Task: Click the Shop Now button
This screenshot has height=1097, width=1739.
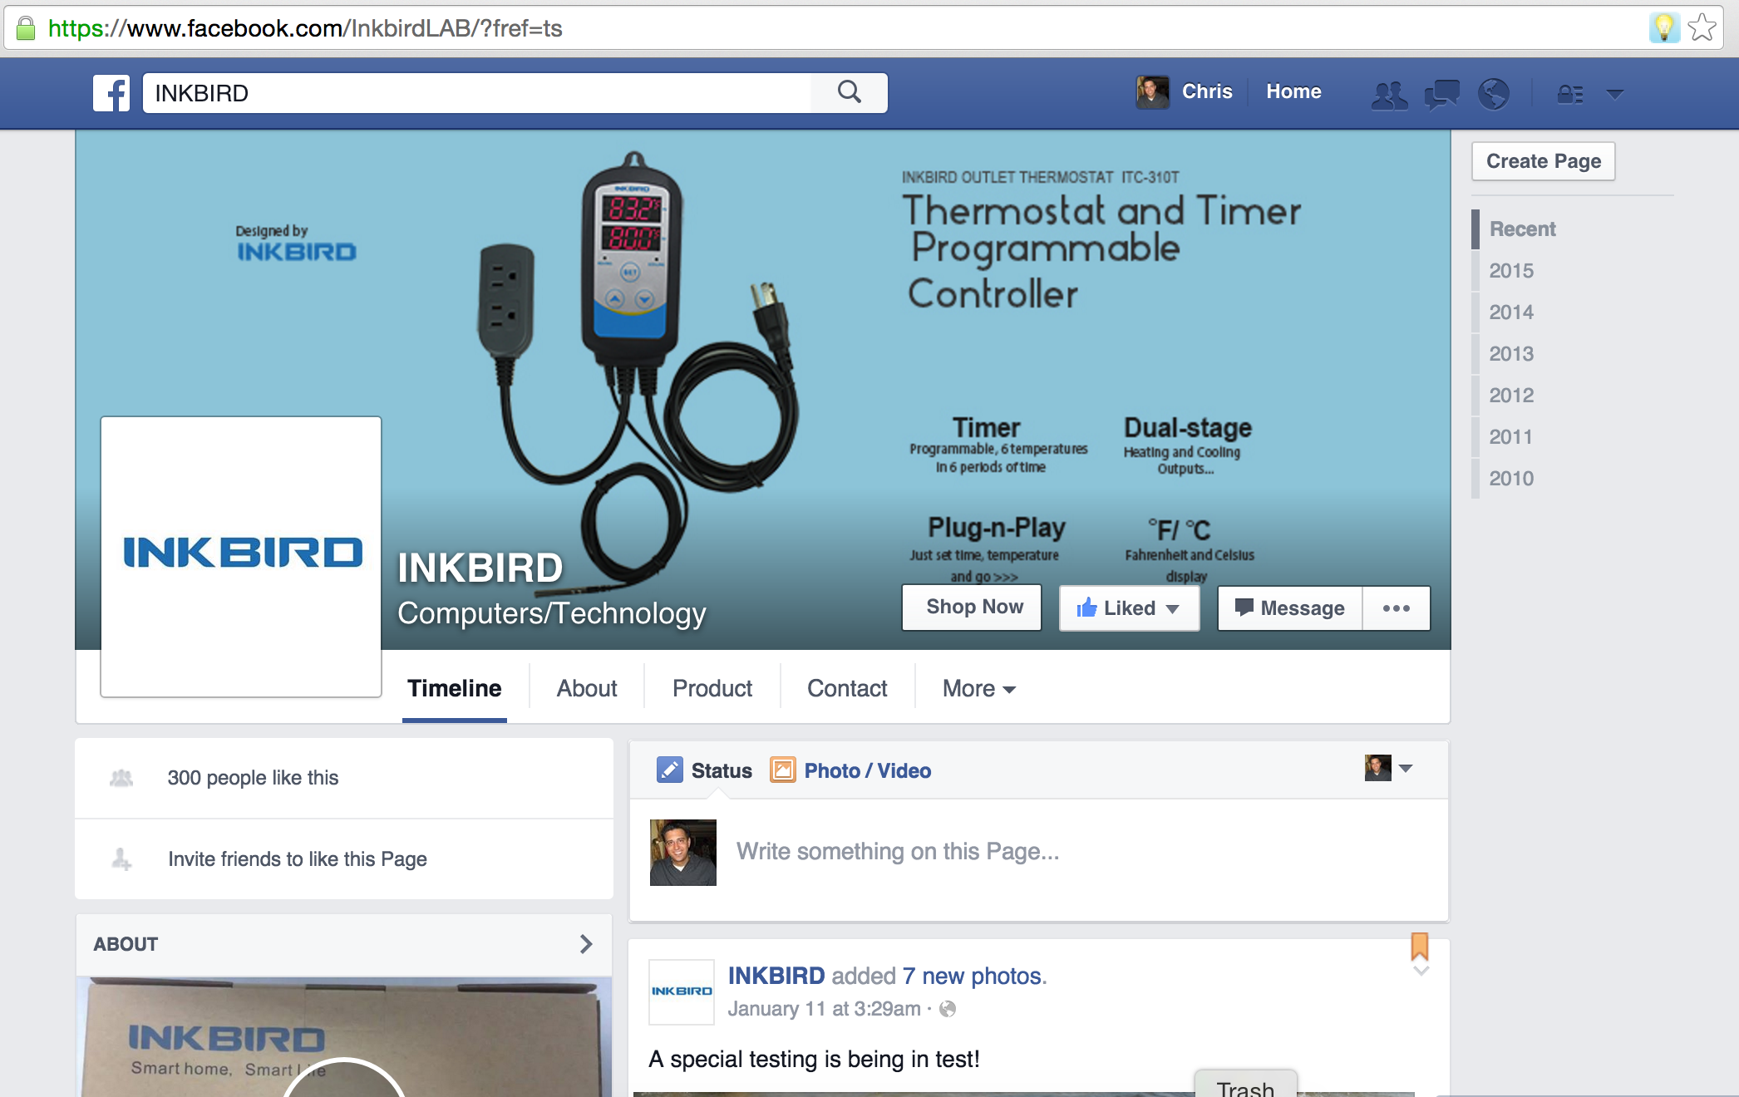Action: click(972, 608)
